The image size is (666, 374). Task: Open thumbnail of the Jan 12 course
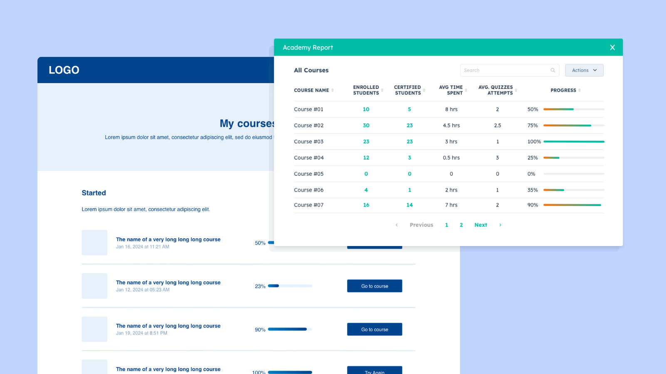94,286
